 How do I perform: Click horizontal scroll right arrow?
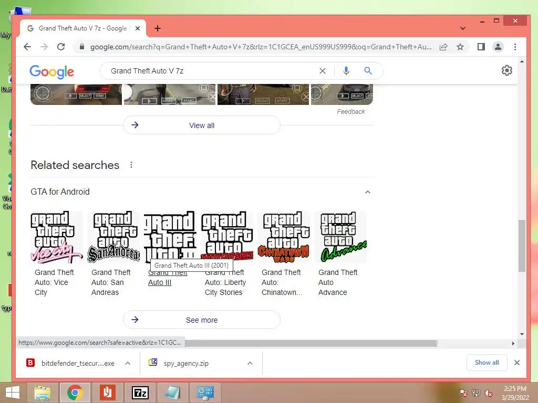click(513, 343)
